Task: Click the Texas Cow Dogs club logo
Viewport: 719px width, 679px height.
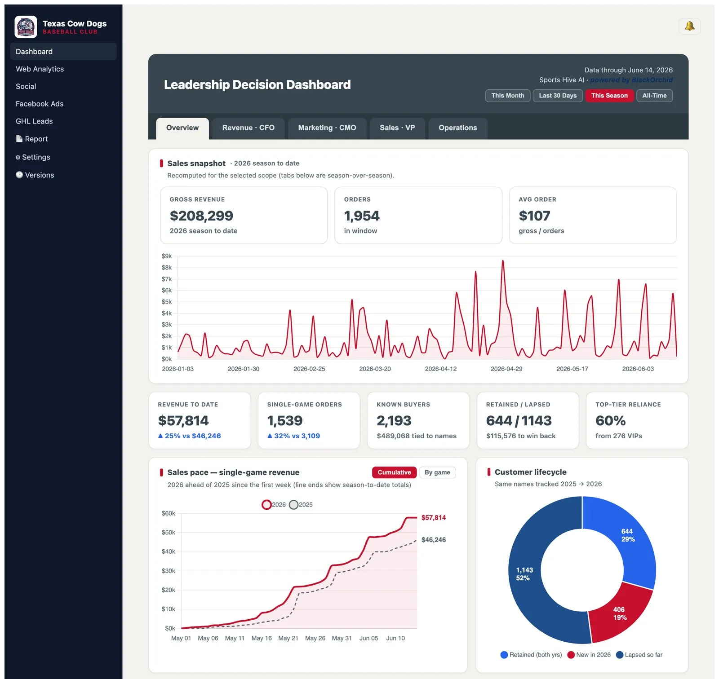Action: [x=26, y=27]
